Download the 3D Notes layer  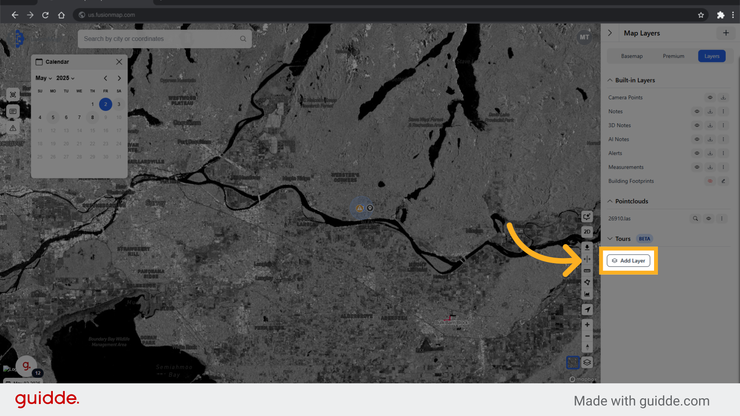click(x=710, y=125)
